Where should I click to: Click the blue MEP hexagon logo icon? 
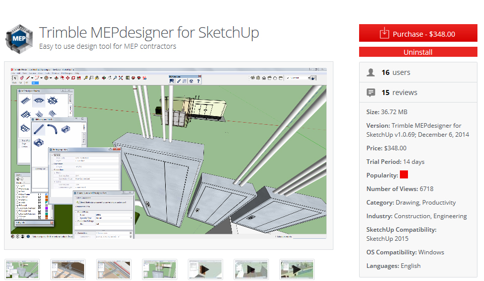(19, 39)
